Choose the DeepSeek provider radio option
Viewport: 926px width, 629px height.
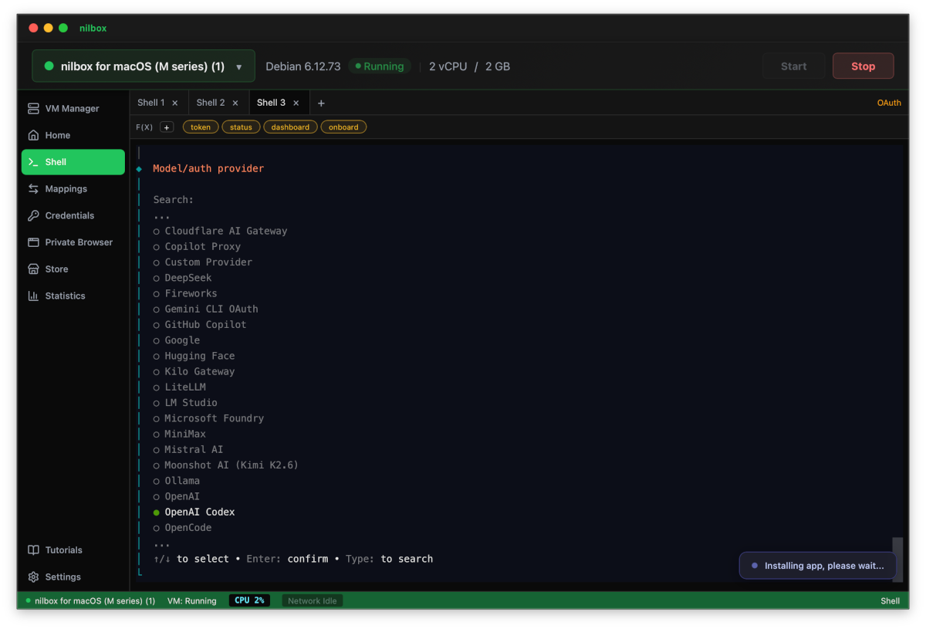[x=186, y=277]
